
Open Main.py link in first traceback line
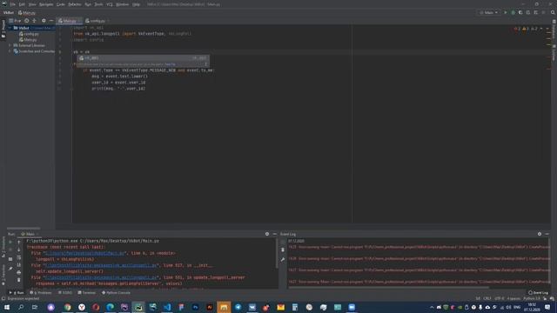[x=84, y=253]
